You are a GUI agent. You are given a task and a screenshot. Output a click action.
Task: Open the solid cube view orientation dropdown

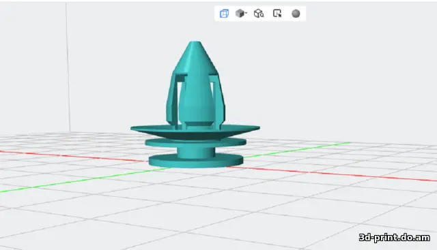point(241,13)
